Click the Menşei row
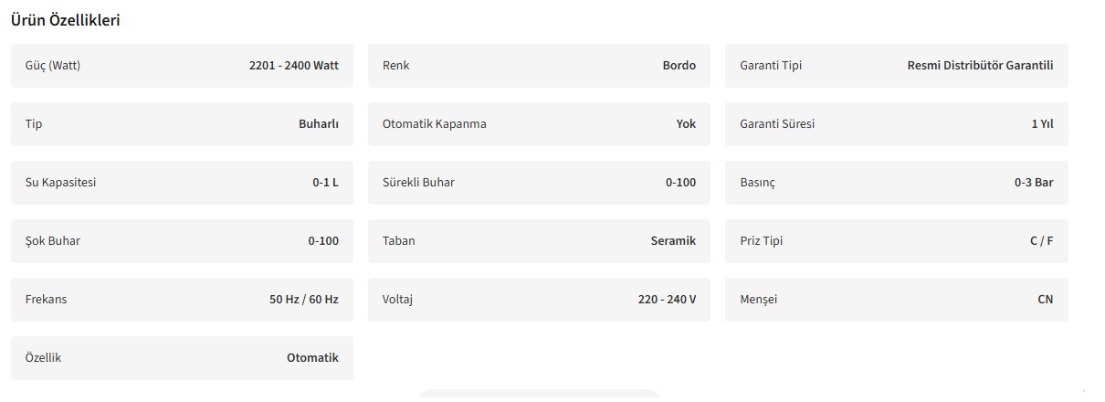Screen dimensions: 1105x402 click(896, 300)
